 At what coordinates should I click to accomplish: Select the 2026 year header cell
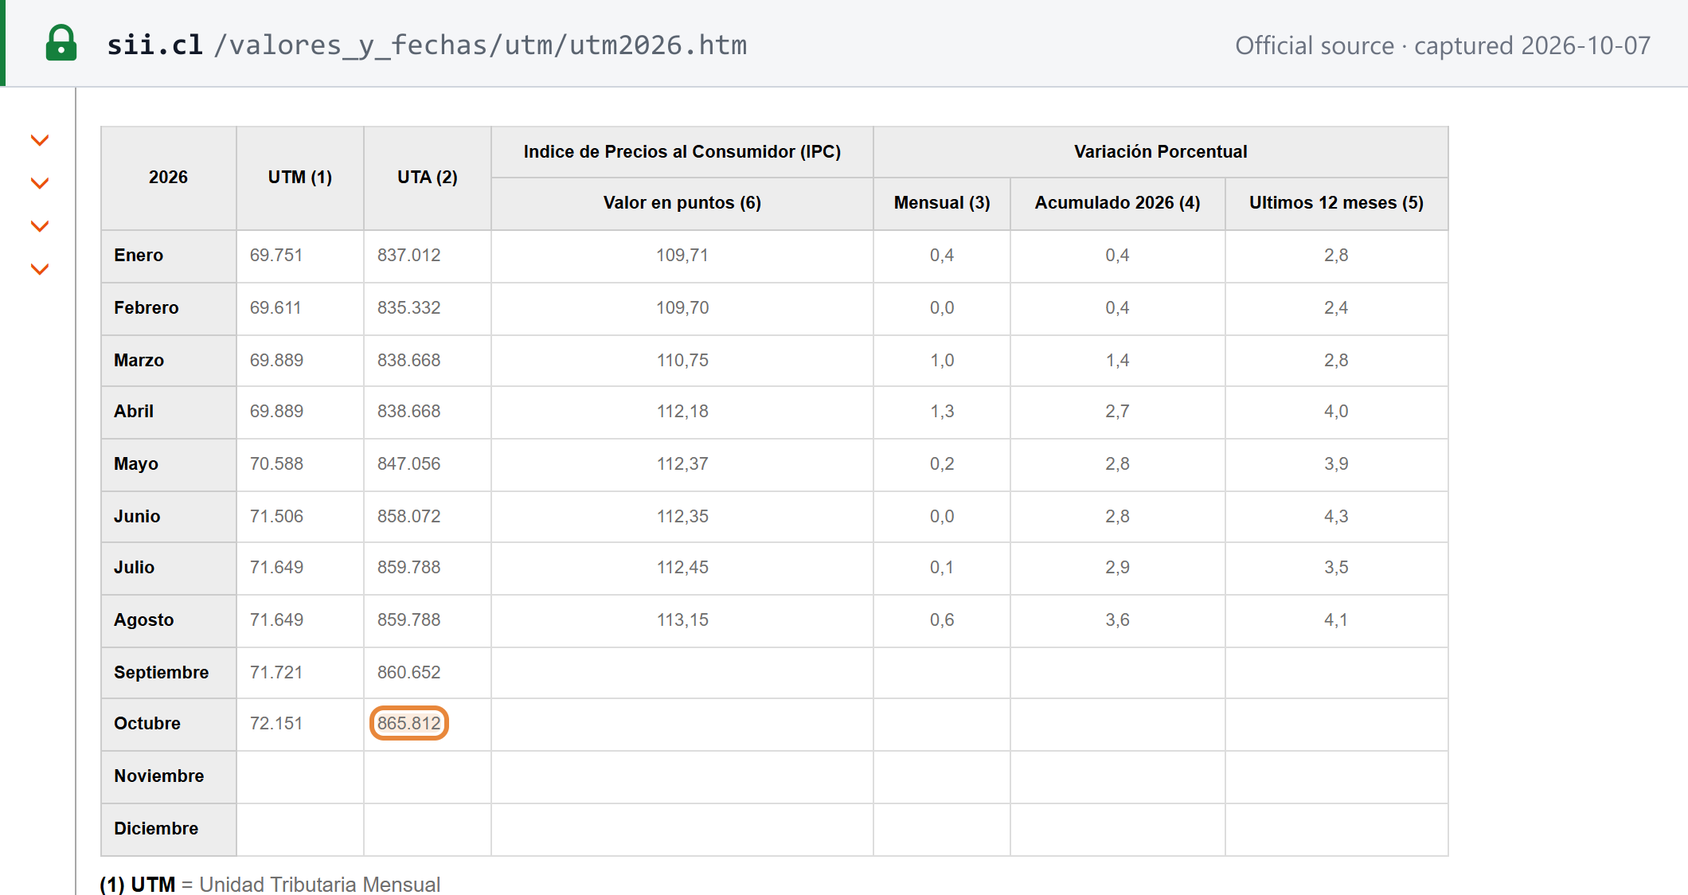tap(168, 177)
